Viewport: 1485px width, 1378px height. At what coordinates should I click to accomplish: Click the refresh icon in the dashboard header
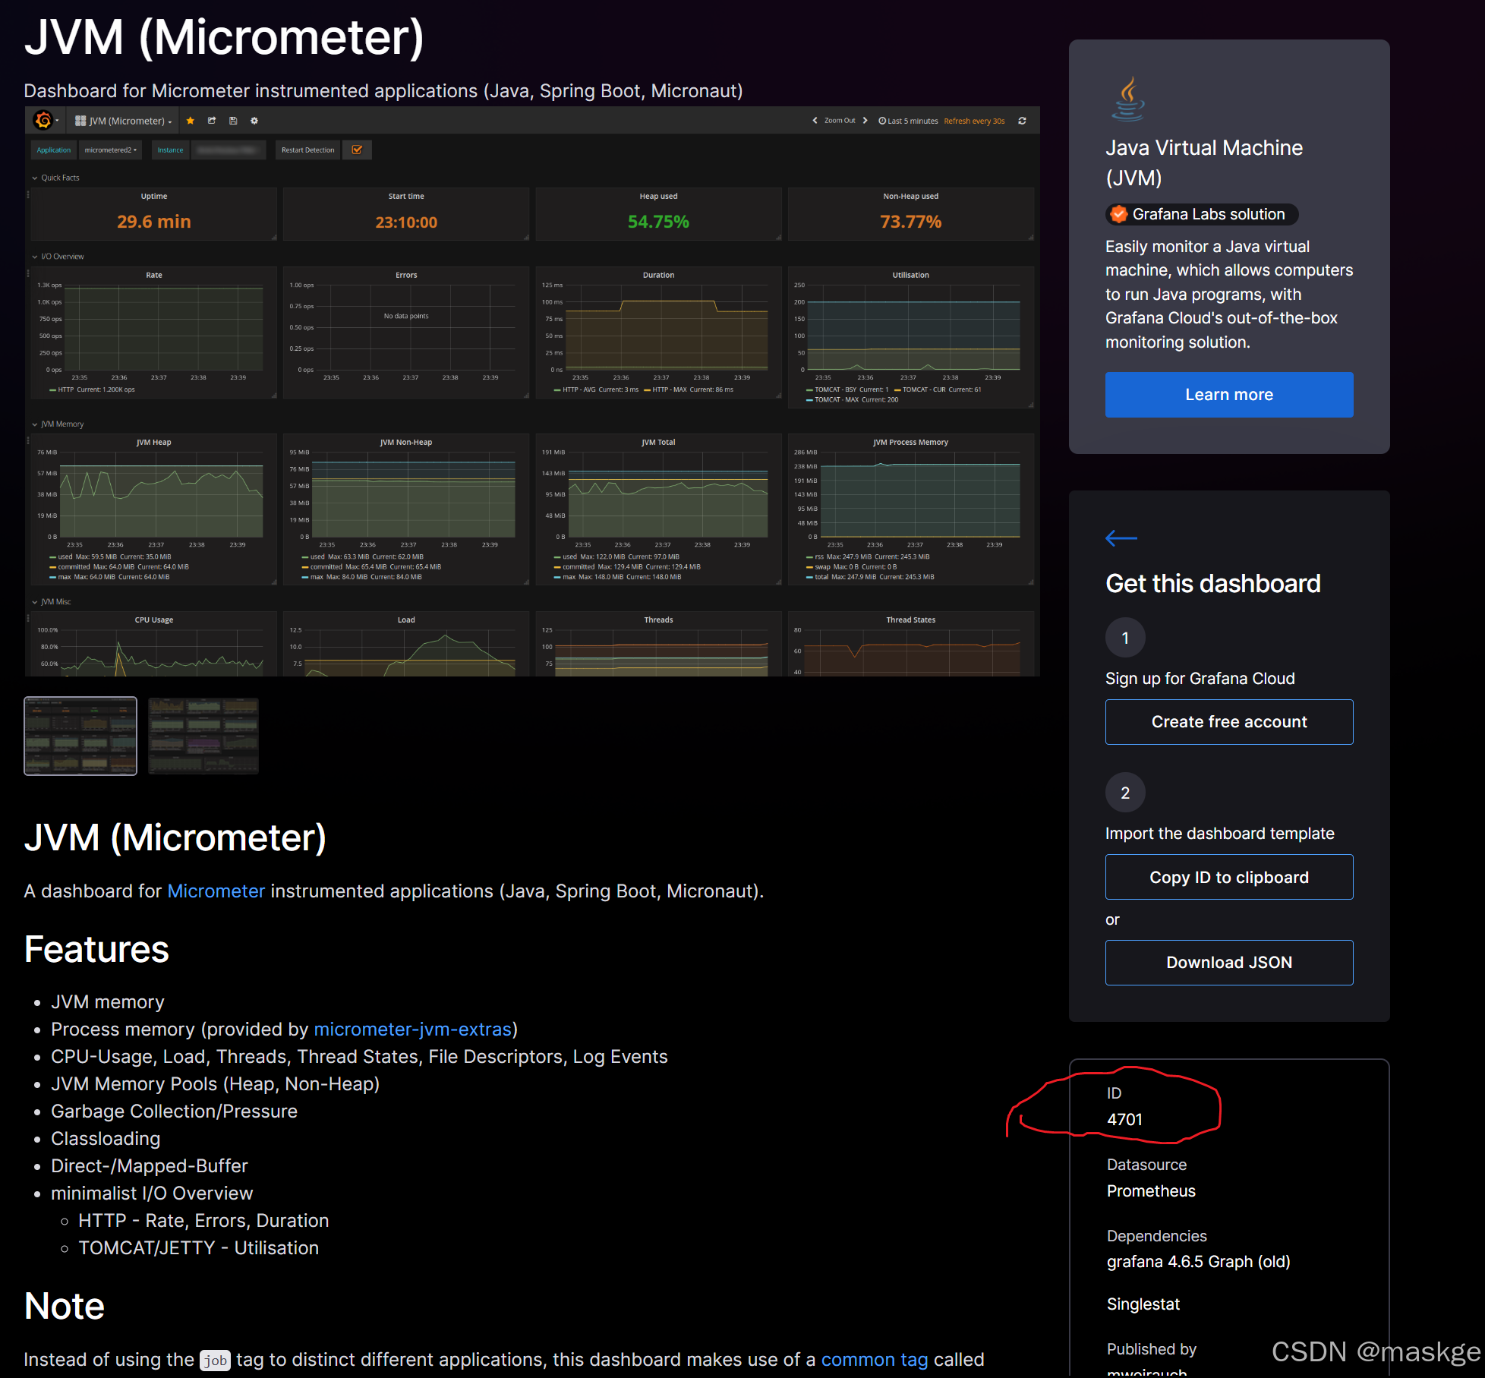click(1022, 121)
